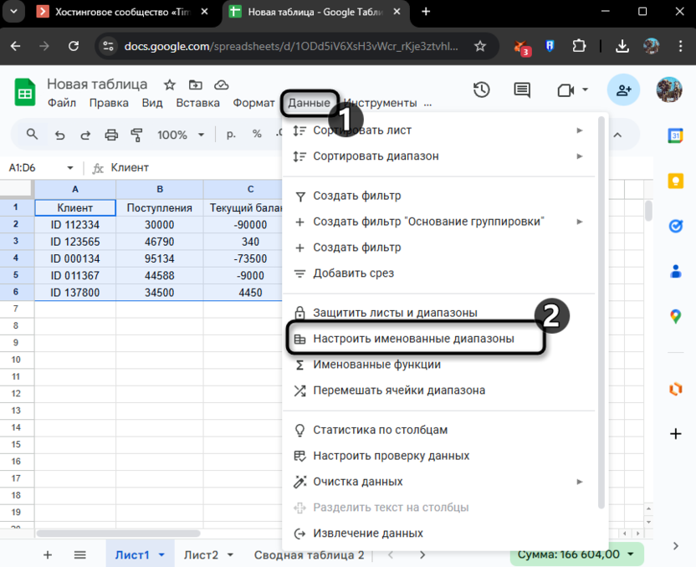Screen dimensions: 696x567
Task: Click the Name Box showing A1:D6
Action: pyautogui.click(x=38, y=168)
